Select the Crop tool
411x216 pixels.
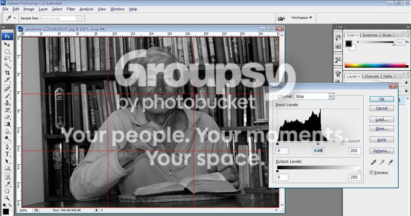tap(7, 72)
